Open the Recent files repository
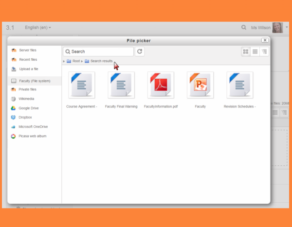 (28, 59)
